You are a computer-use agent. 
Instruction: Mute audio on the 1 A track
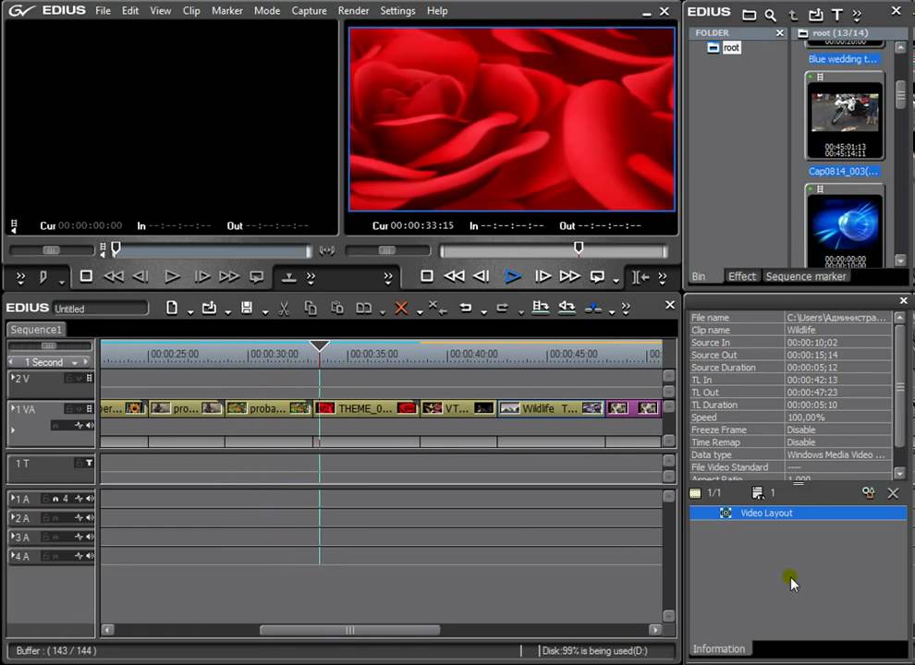[x=90, y=499]
